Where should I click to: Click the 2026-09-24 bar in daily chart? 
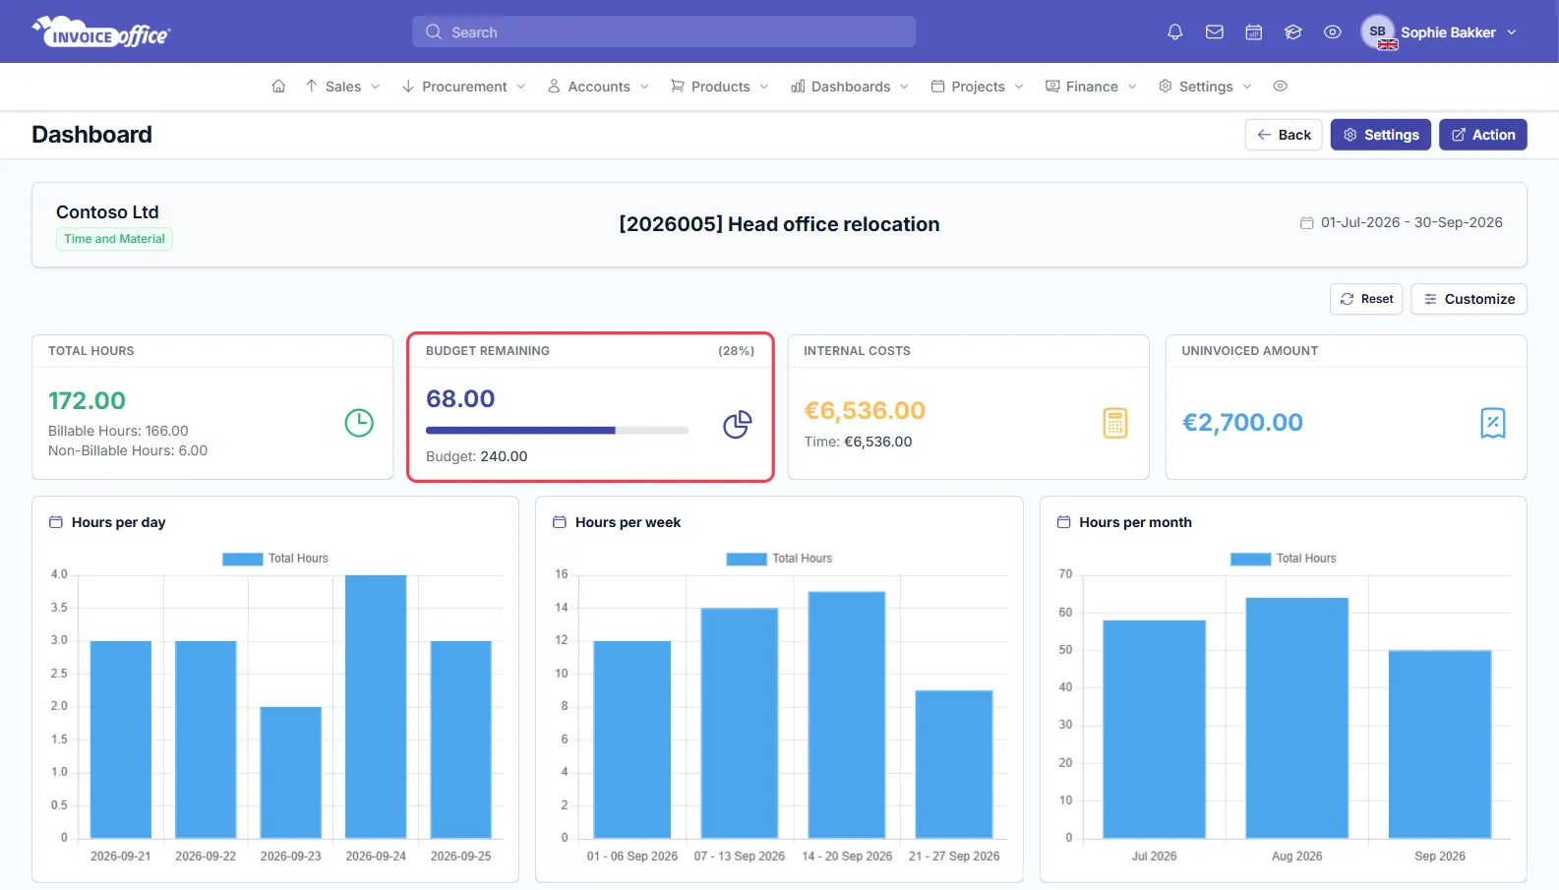click(x=376, y=706)
